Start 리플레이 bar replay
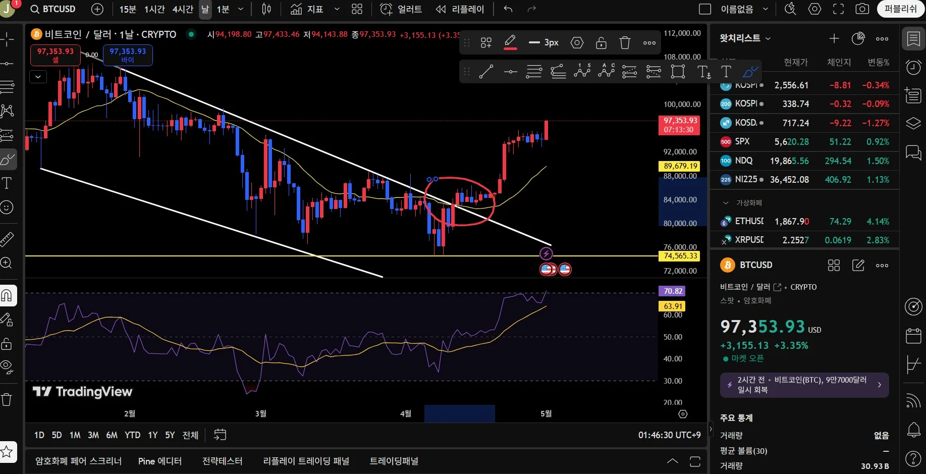The image size is (926, 474). point(460,9)
